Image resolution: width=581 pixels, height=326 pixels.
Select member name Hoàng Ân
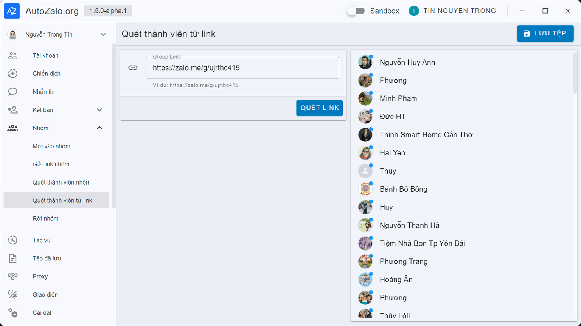(396, 280)
